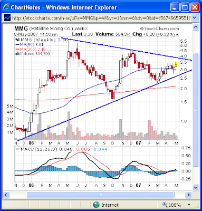
Task: Click the MMG ticker symbol heading
Action: pos(21,28)
